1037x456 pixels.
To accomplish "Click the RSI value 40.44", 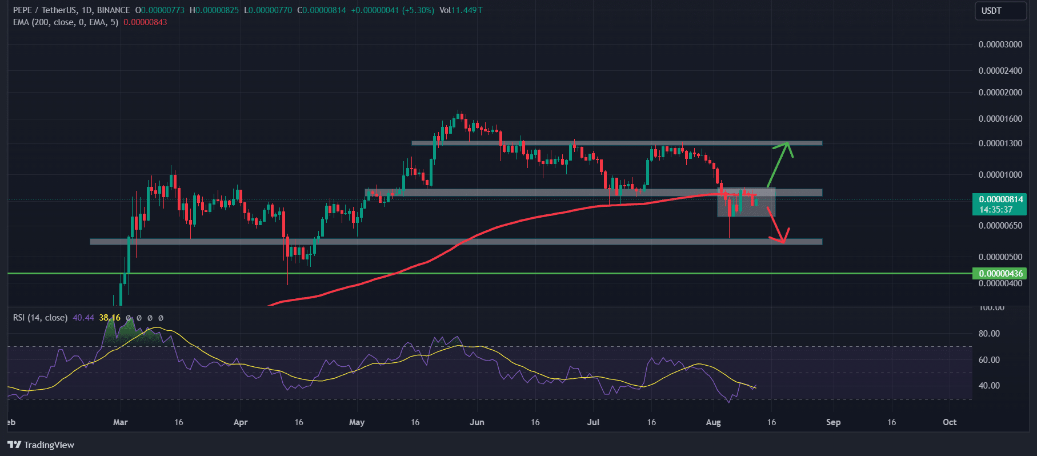I will point(83,318).
